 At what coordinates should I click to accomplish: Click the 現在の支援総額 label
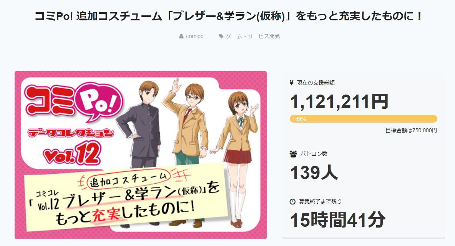click(316, 83)
